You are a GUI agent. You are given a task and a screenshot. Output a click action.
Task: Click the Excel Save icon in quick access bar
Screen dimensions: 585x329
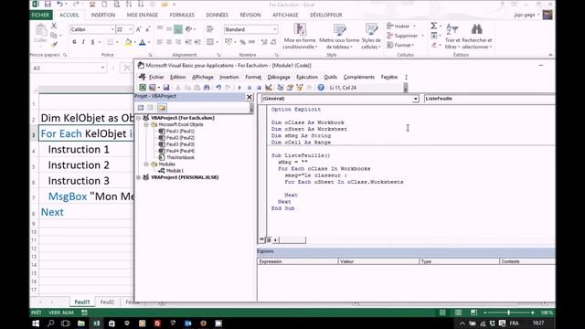tap(48, 4)
